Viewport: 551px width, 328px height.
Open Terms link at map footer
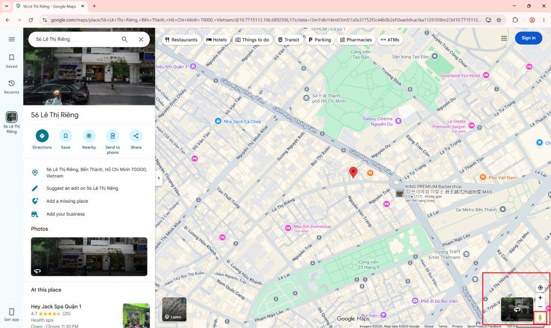coord(443,326)
